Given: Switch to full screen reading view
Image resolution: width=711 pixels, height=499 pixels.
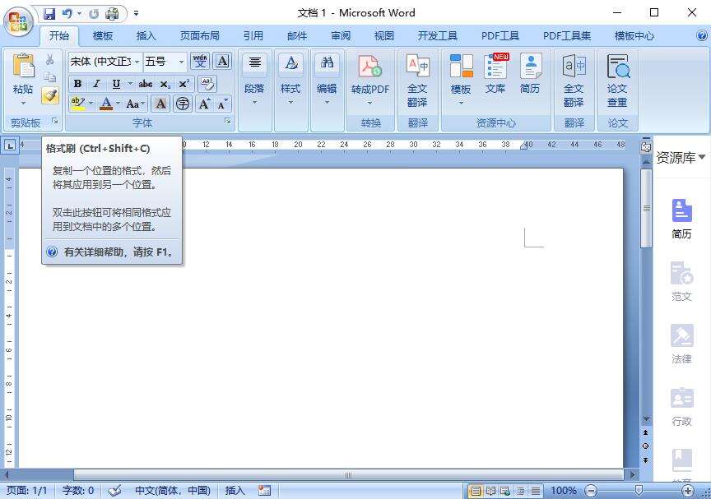Looking at the screenshot, I should pos(490,491).
